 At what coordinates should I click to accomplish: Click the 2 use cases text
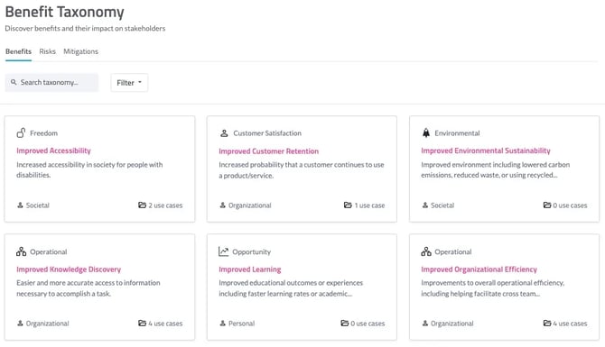(165, 205)
